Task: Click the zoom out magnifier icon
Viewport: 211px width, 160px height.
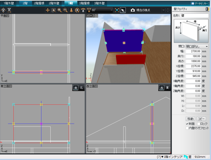Action: [65, 10]
